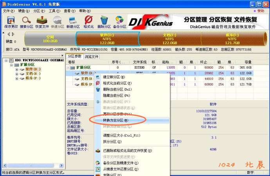Select the 文档(E:) segment in disk bar

170,39
